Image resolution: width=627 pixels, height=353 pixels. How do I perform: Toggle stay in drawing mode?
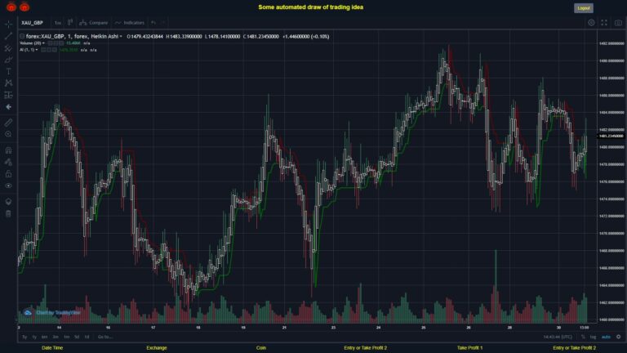pos(8,162)
